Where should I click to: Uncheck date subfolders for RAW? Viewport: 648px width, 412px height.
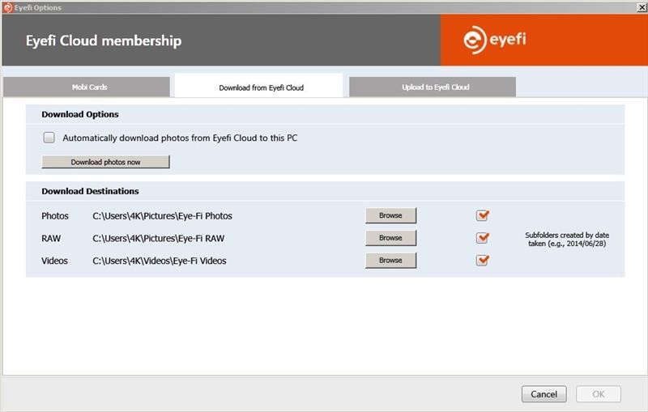pyautogui.click(x=482, y=238)
